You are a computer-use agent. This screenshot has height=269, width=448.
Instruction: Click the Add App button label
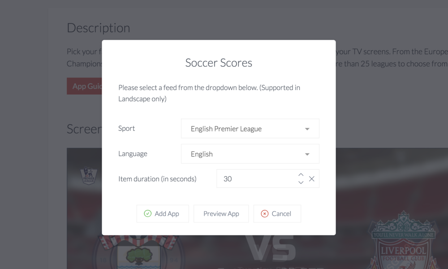click(167, 213)
